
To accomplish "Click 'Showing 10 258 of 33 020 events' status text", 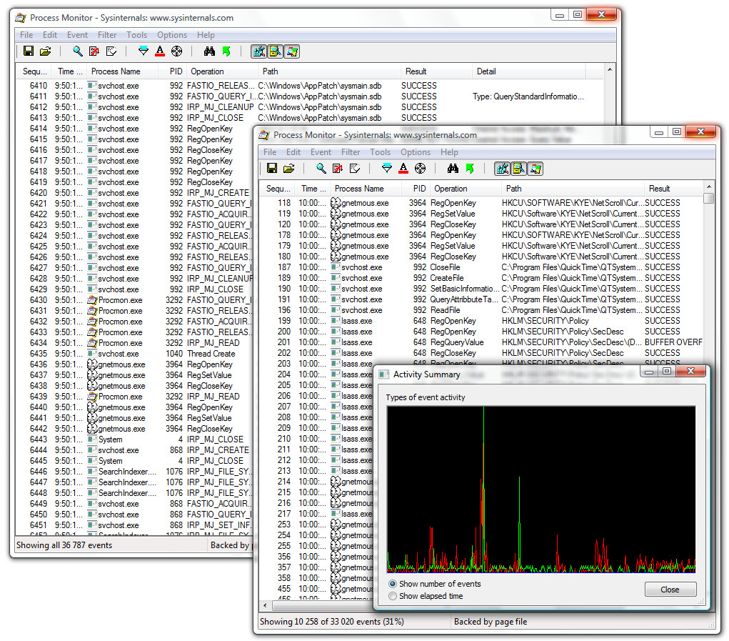I will [331, 622].
